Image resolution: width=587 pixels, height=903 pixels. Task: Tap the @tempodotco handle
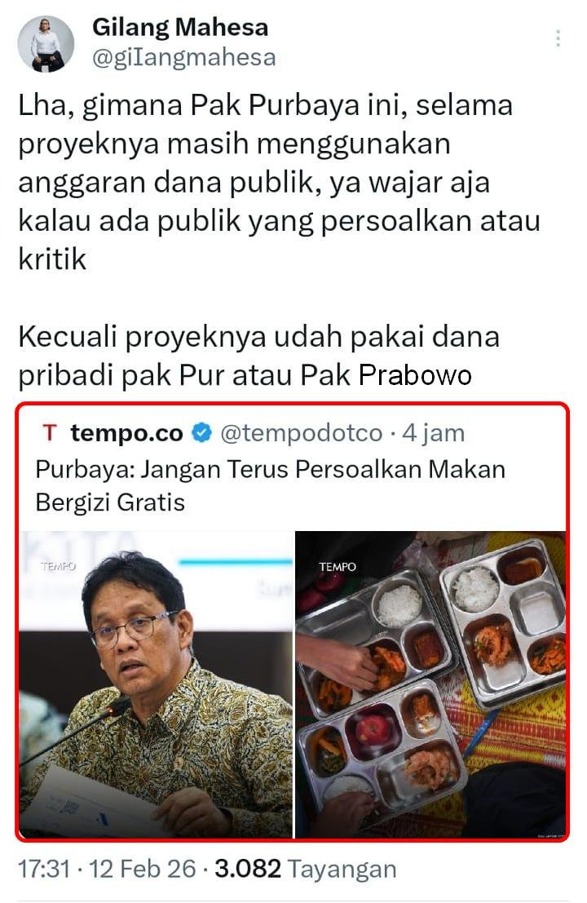(x=301, y=433)
